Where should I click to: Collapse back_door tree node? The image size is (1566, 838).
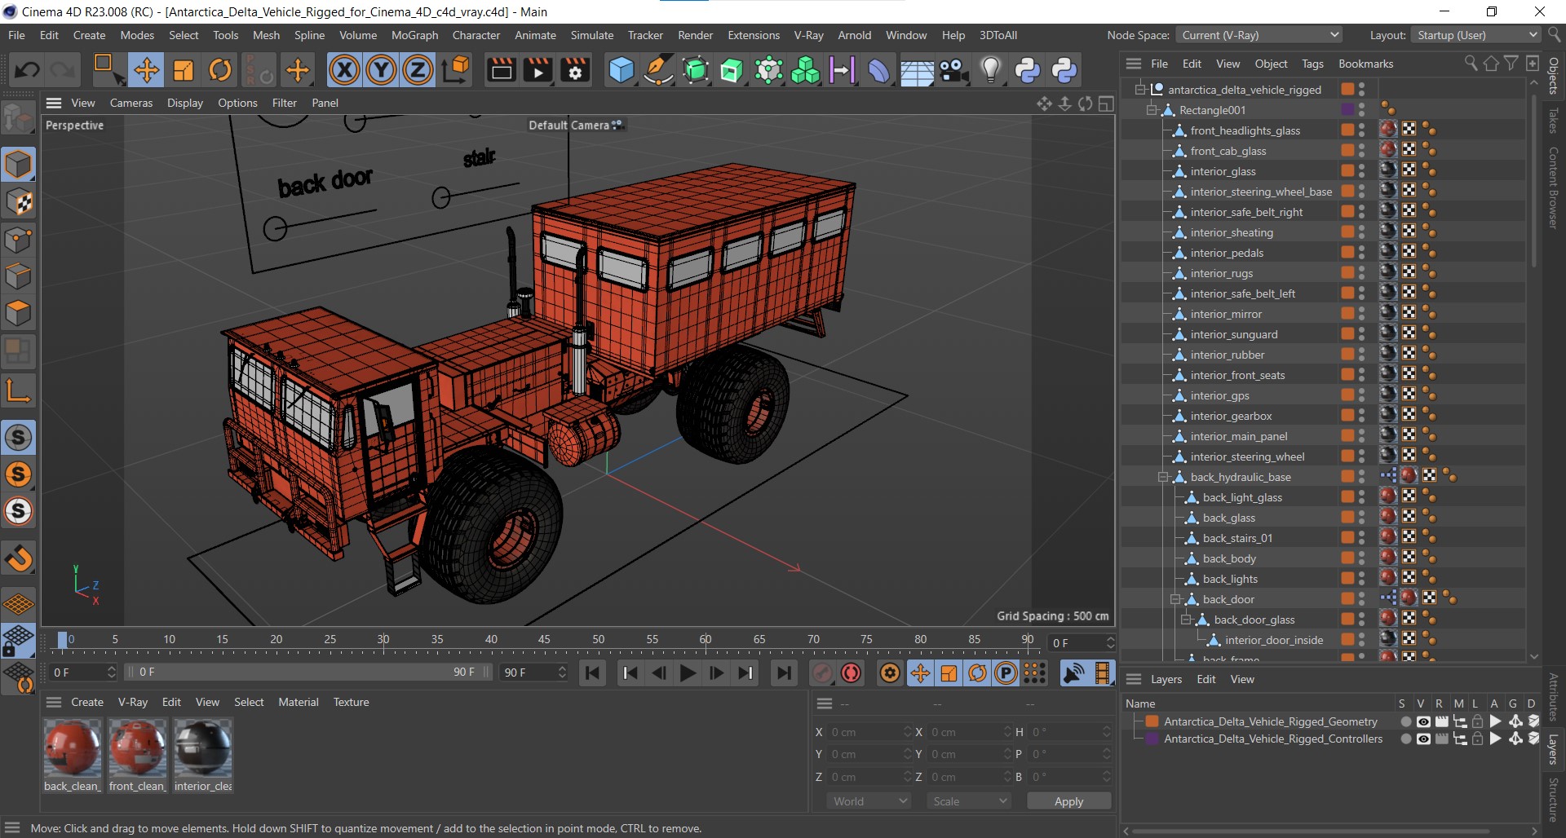1176,599
